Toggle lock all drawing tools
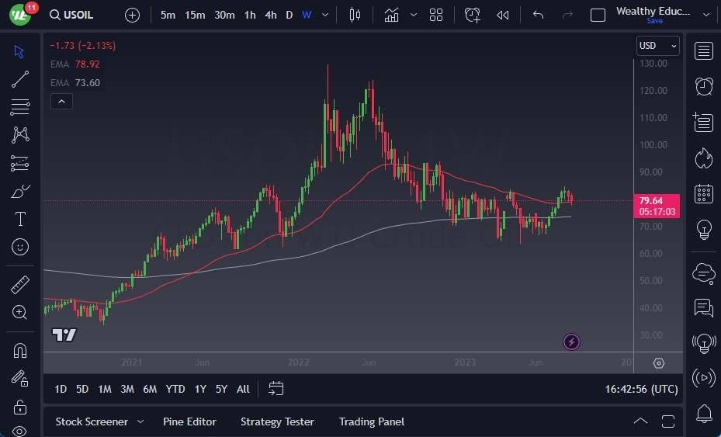This screenshot has width=721, height=437. click(20, 406)
